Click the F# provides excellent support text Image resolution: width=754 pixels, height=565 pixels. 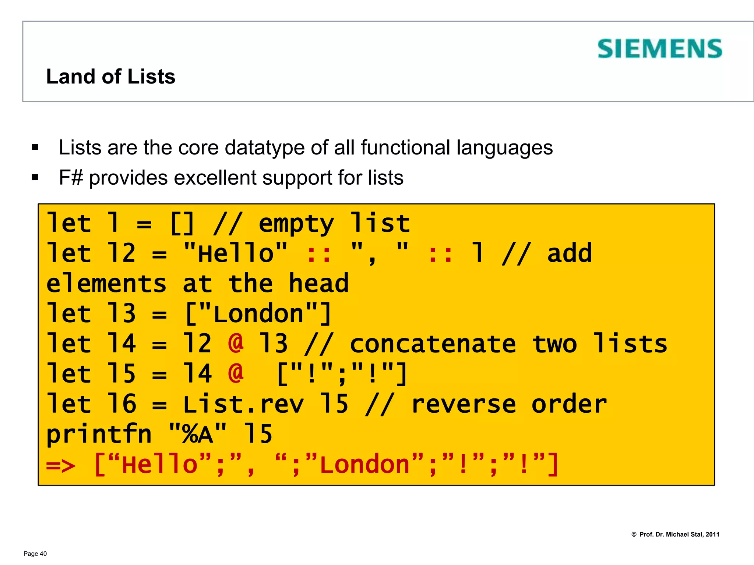(231, 178)
